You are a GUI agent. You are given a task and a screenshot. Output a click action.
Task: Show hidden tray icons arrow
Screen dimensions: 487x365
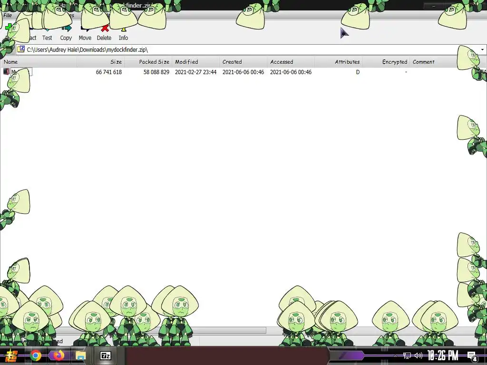pos(395,355)
